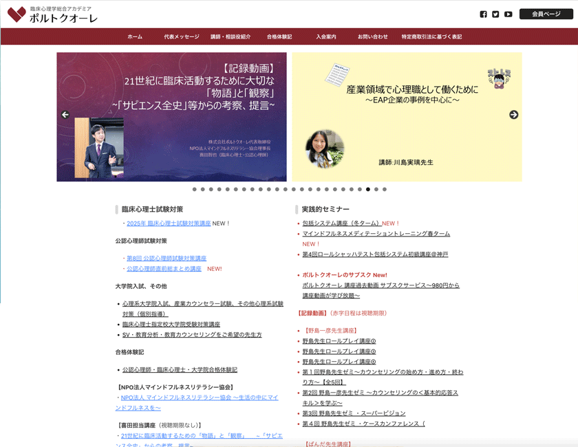Open 臨床心理士指定校大学院受験対策講座 link
The height and width of the screenshot is (447, 578).
coord(171,325)
